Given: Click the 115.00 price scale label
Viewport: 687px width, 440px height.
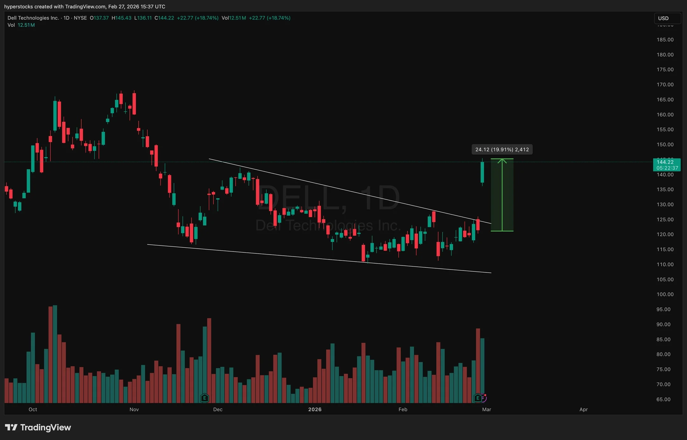Looking at the screenshot, I should pos(665,249).
